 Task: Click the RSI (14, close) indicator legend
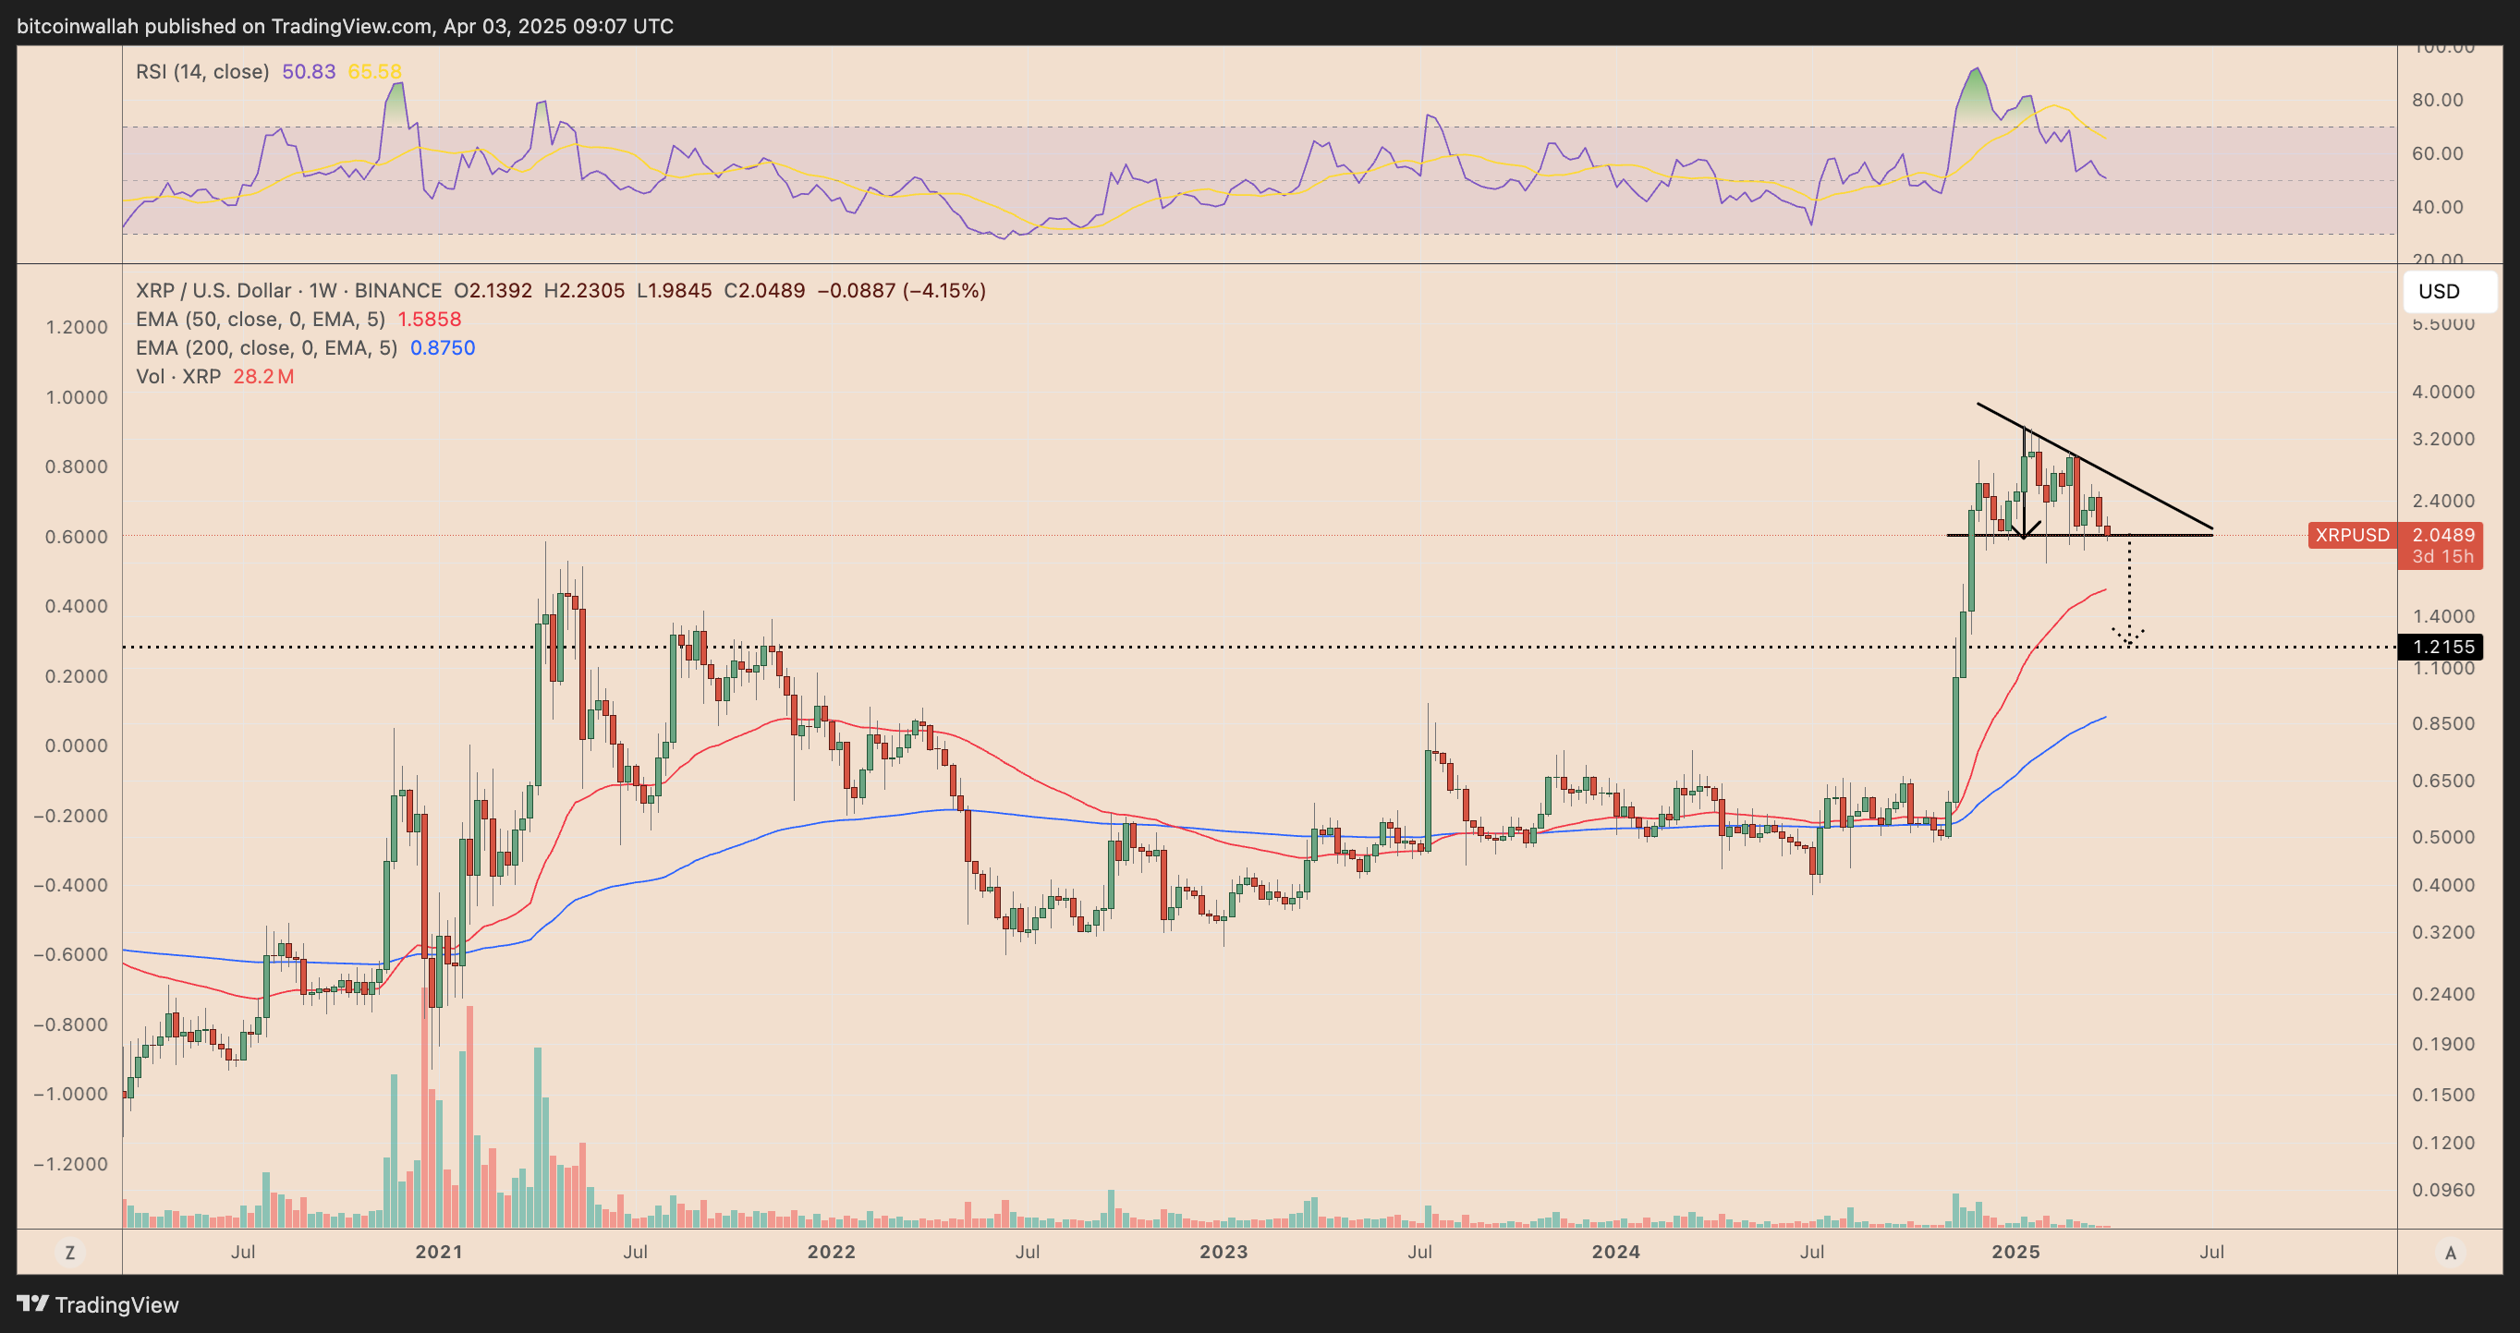click(x=201, y=71)
